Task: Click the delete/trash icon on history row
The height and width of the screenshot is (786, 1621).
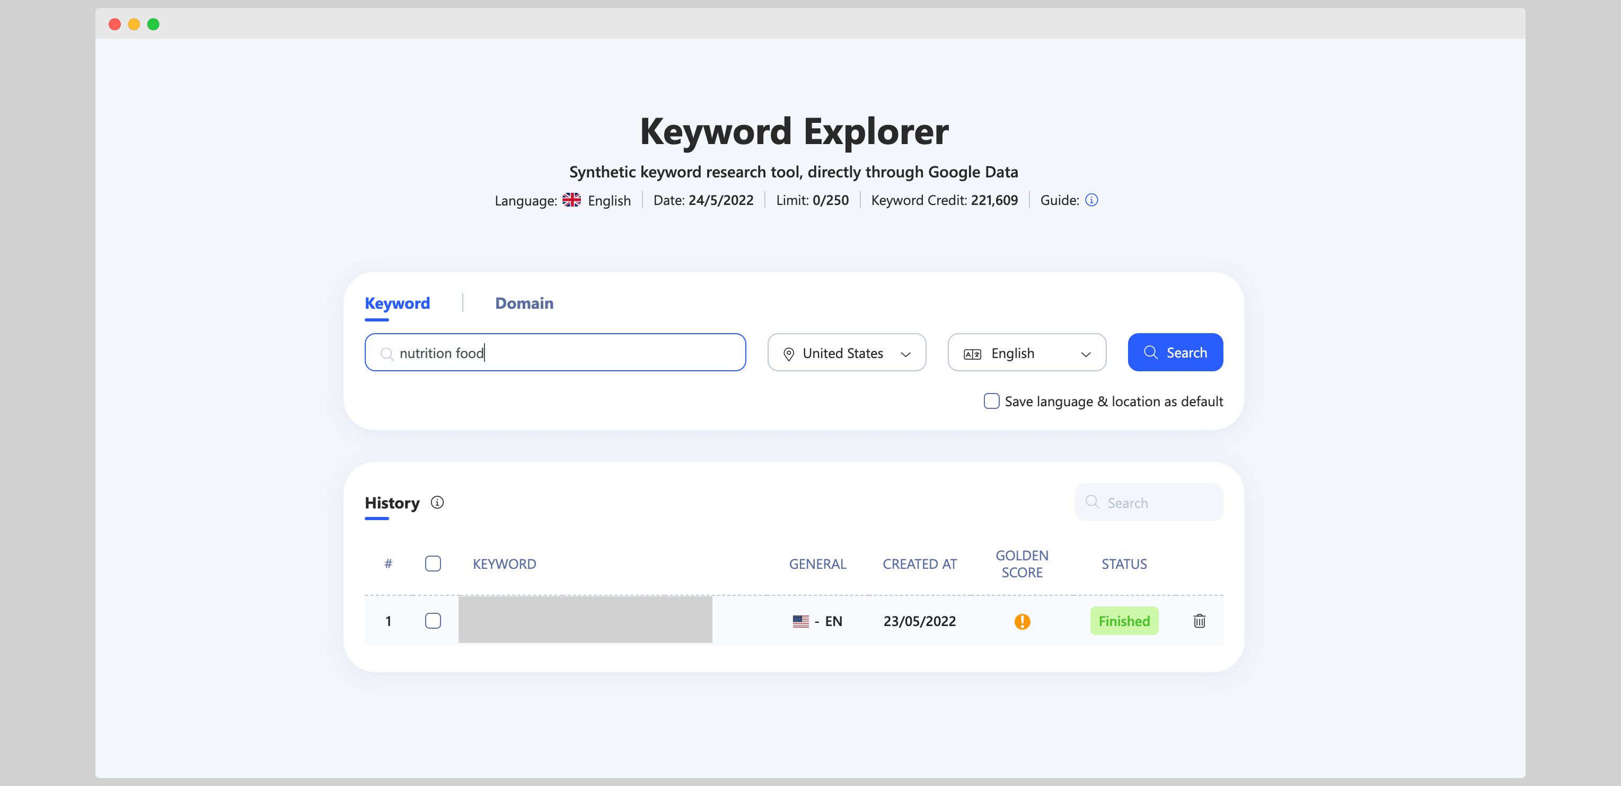Action: [x=1199, y=621]
